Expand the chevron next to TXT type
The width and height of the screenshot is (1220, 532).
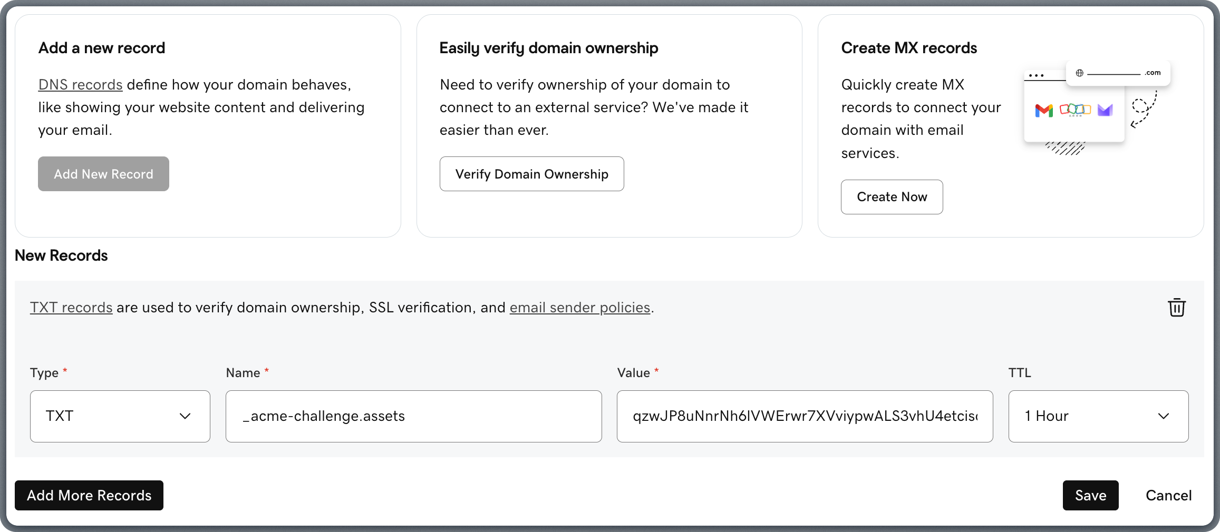tap(186, 416)
